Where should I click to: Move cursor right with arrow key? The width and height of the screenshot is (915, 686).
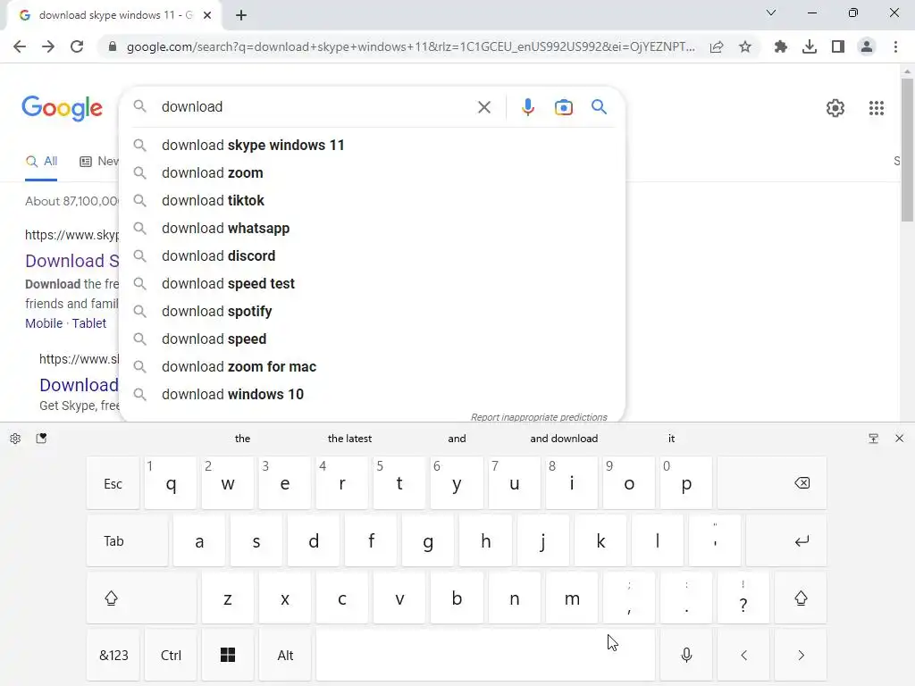click(x=801, y=655)
